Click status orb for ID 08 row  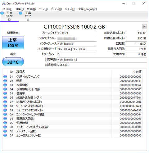coord(5,106)
